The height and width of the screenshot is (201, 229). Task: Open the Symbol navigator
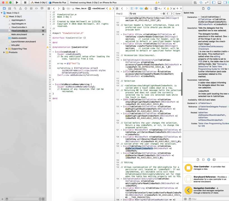[10, 8]
